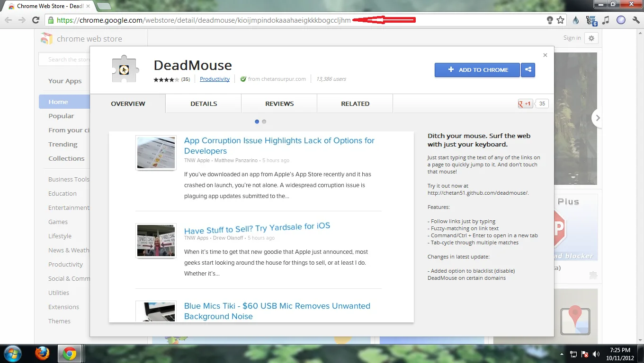The height and width of the screenshot is (363, 644).
Task: Click the purple orb extension icon
Action: [621, 20]
